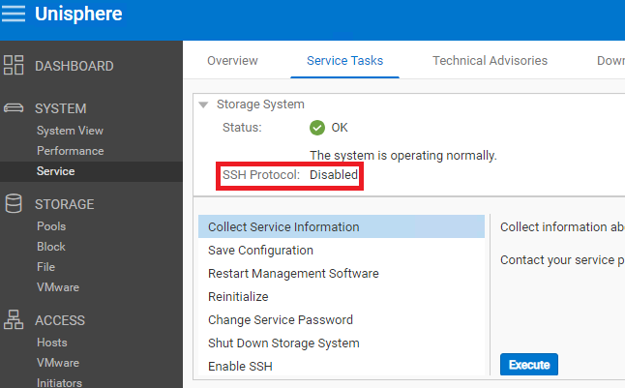
Task: Click the Storage cylinder icon
Action: pyautogui.click(x=15, y=204)
